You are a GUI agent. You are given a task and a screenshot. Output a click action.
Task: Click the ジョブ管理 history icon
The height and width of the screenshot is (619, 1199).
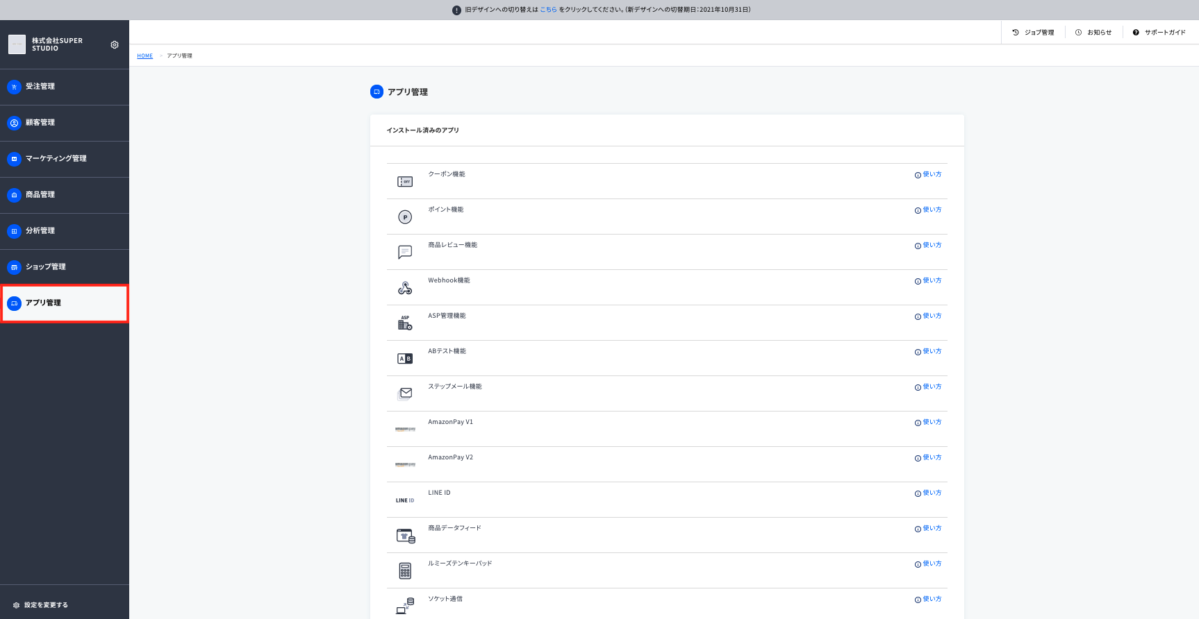pos(1016,33)
